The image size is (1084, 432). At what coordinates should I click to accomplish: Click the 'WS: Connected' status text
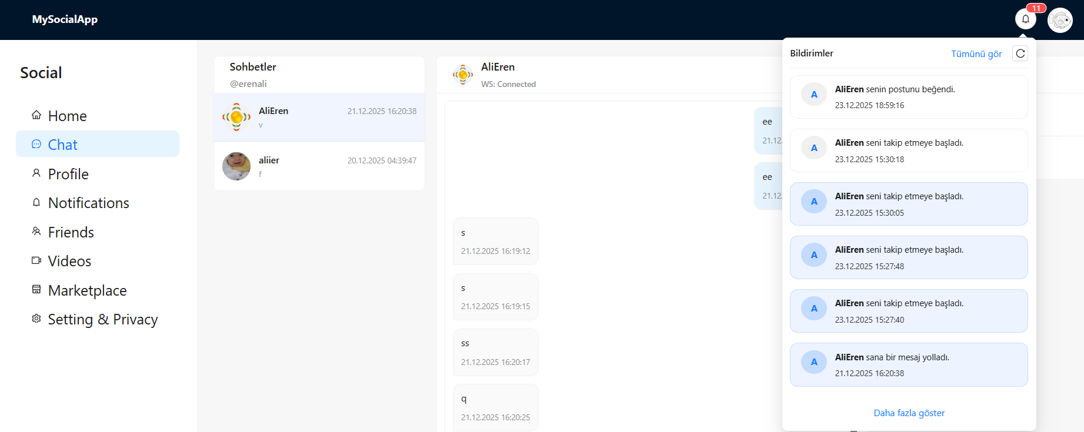pyautogui.click(x=508, y=84)
